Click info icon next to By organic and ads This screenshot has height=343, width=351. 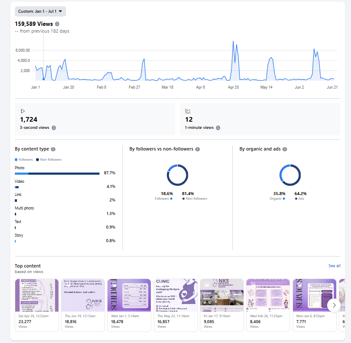tap(285, 149)
